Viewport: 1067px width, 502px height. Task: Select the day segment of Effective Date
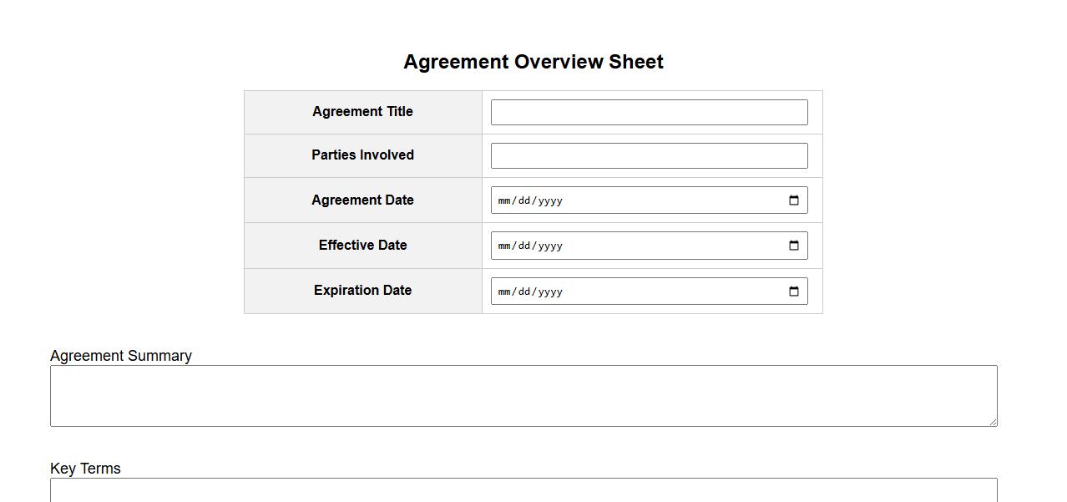[x=523, y=246]
